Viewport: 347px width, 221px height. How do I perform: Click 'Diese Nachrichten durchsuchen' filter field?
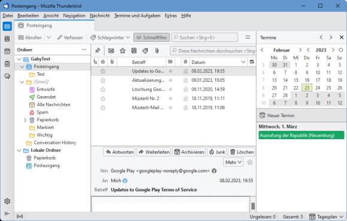[213, 51]
